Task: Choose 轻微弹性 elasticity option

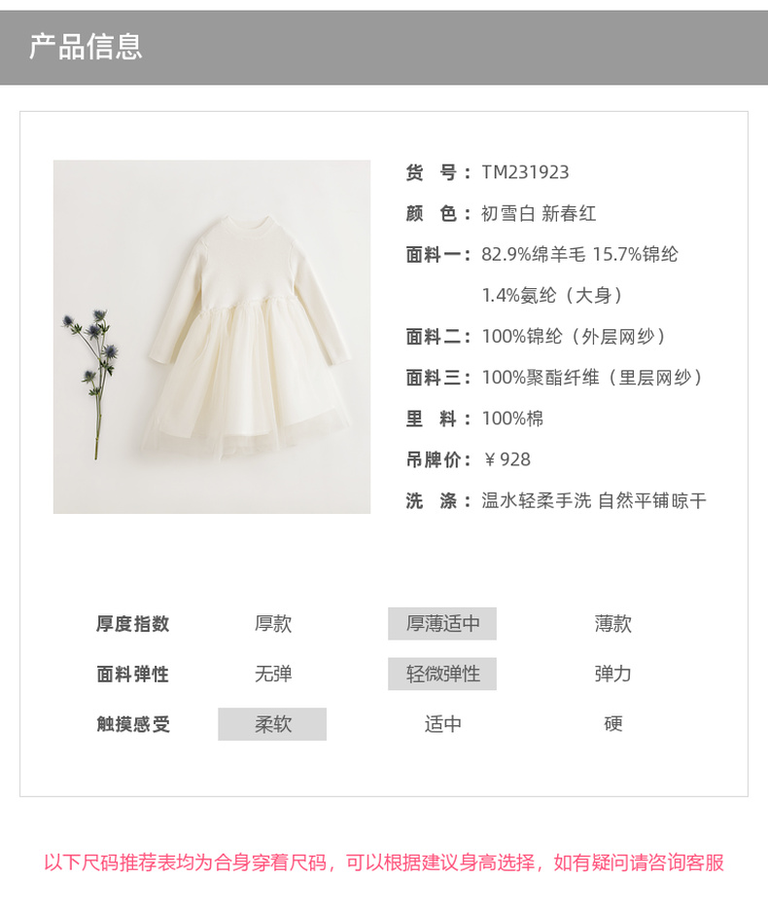Action: coord(442,674)
